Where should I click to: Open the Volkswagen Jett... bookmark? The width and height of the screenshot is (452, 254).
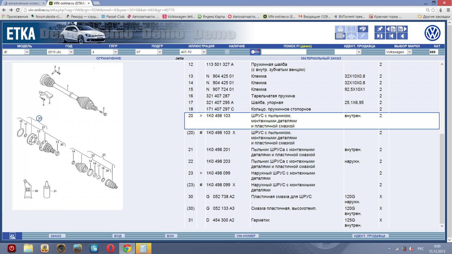[x=179, y=17]
